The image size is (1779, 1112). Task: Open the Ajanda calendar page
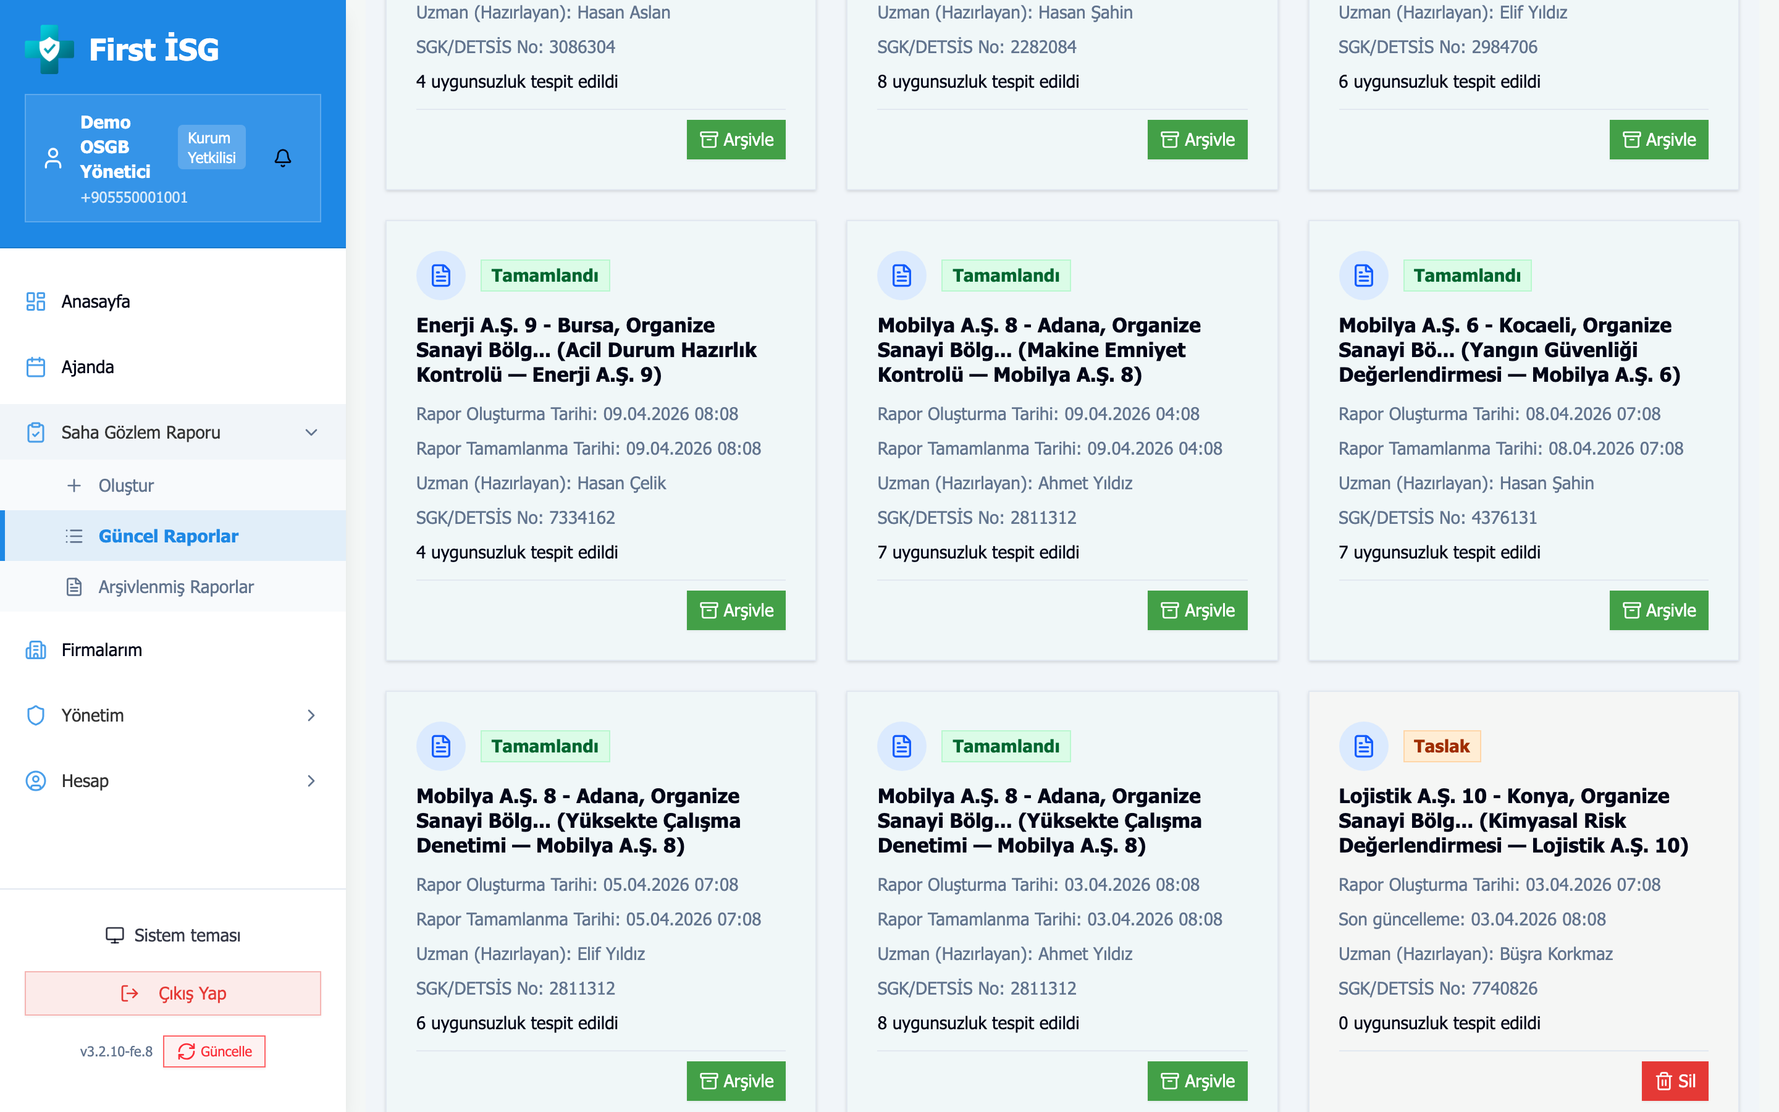[88, 367]
